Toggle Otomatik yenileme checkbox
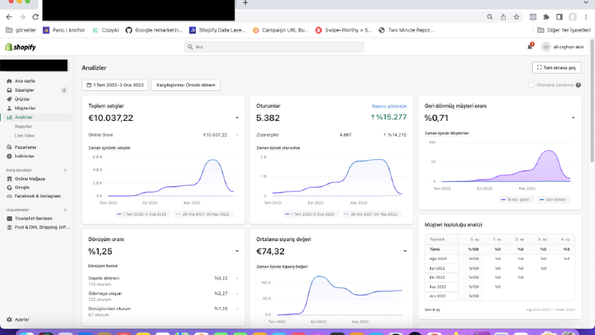This screenshot has width=595, height=335. [x=531, y=85]
